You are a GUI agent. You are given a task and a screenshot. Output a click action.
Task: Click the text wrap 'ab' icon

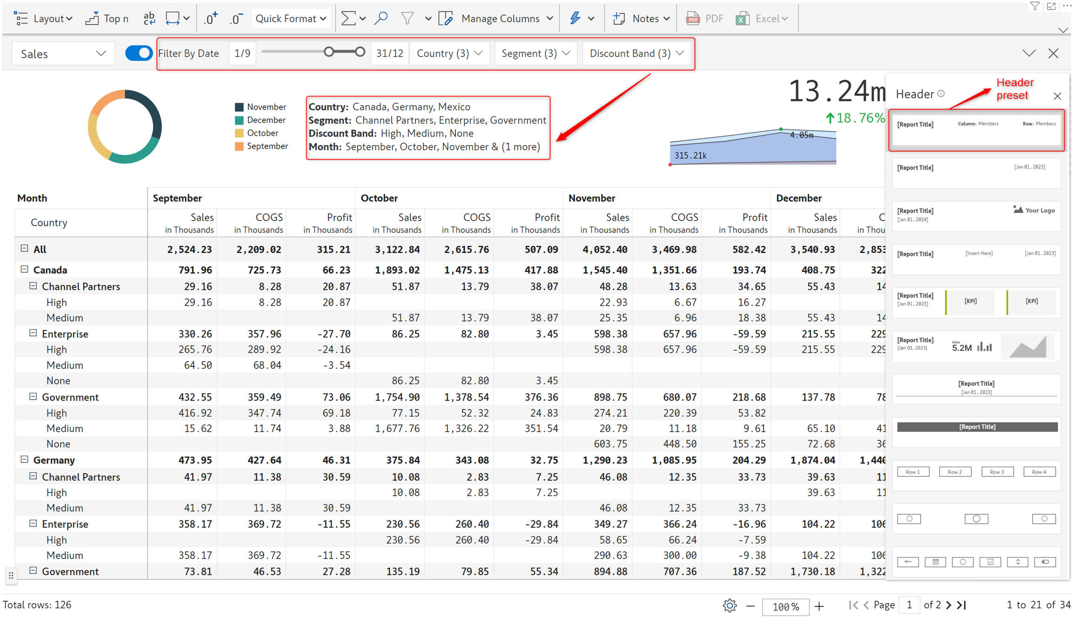(149, 19)
